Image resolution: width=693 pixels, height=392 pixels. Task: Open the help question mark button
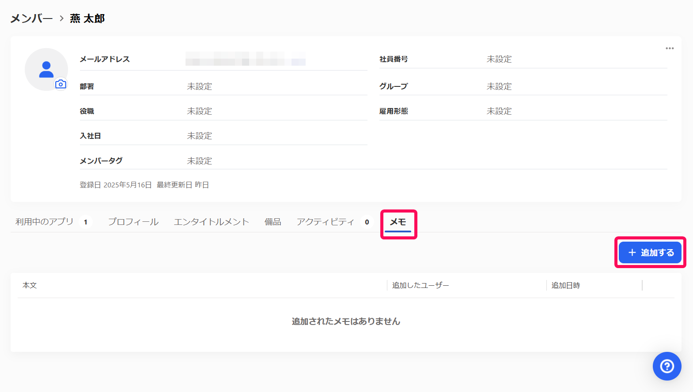667,366
